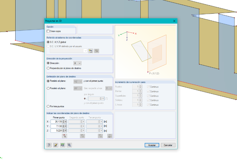Click the view/search magnifier icon

click(x=69, y=145)
